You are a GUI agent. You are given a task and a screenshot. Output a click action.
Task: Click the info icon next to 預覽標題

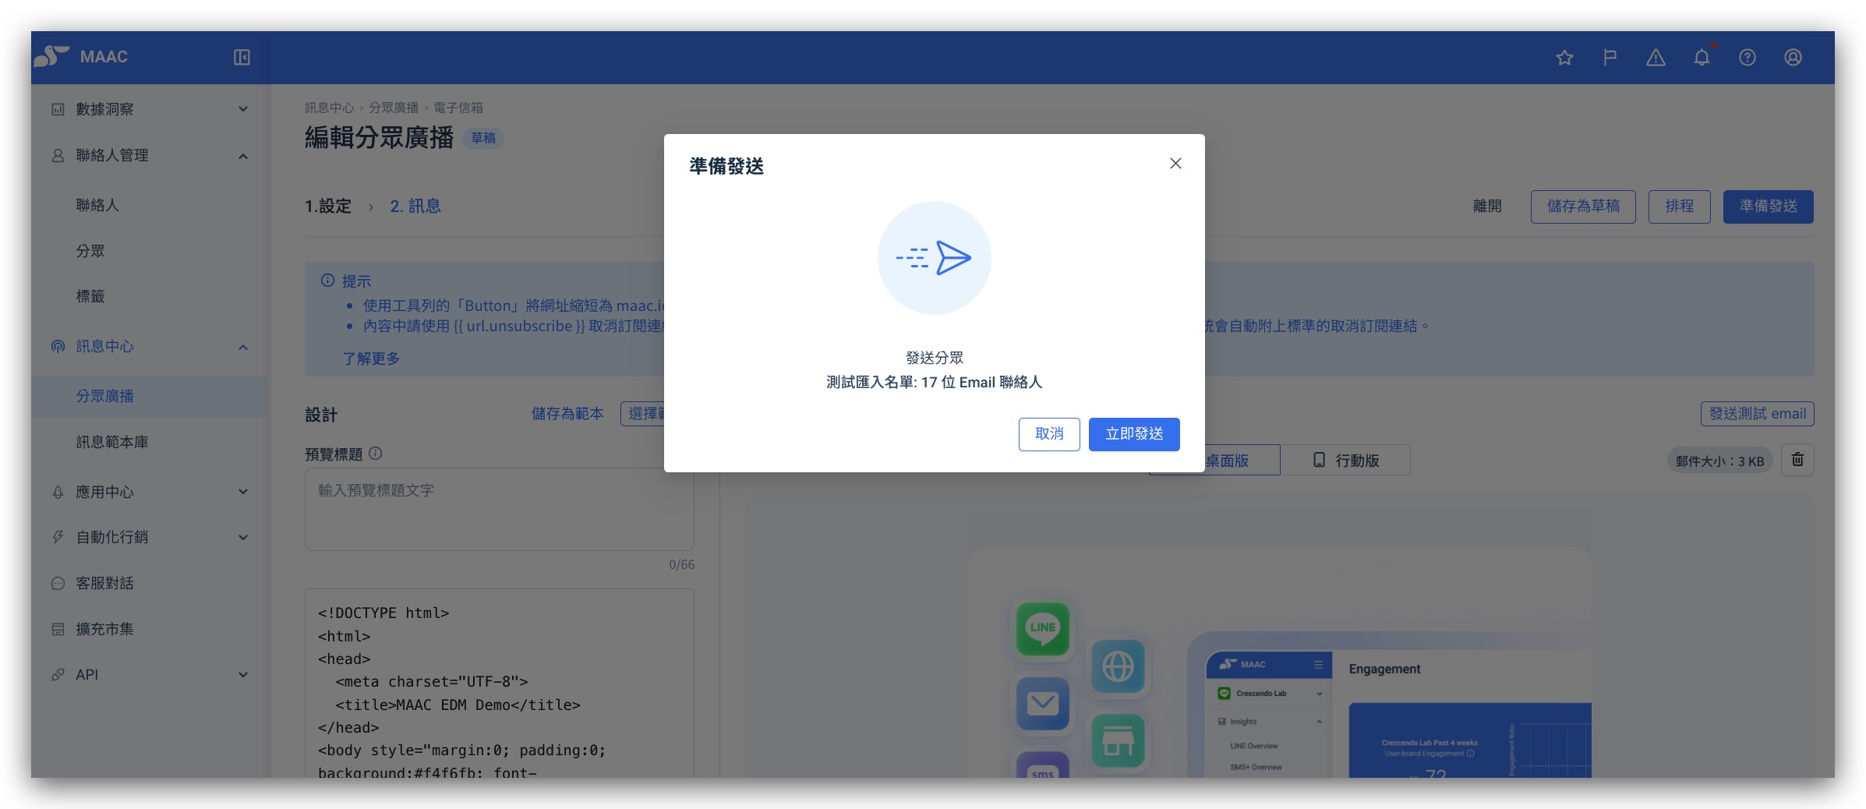click(x=375, y=453)
